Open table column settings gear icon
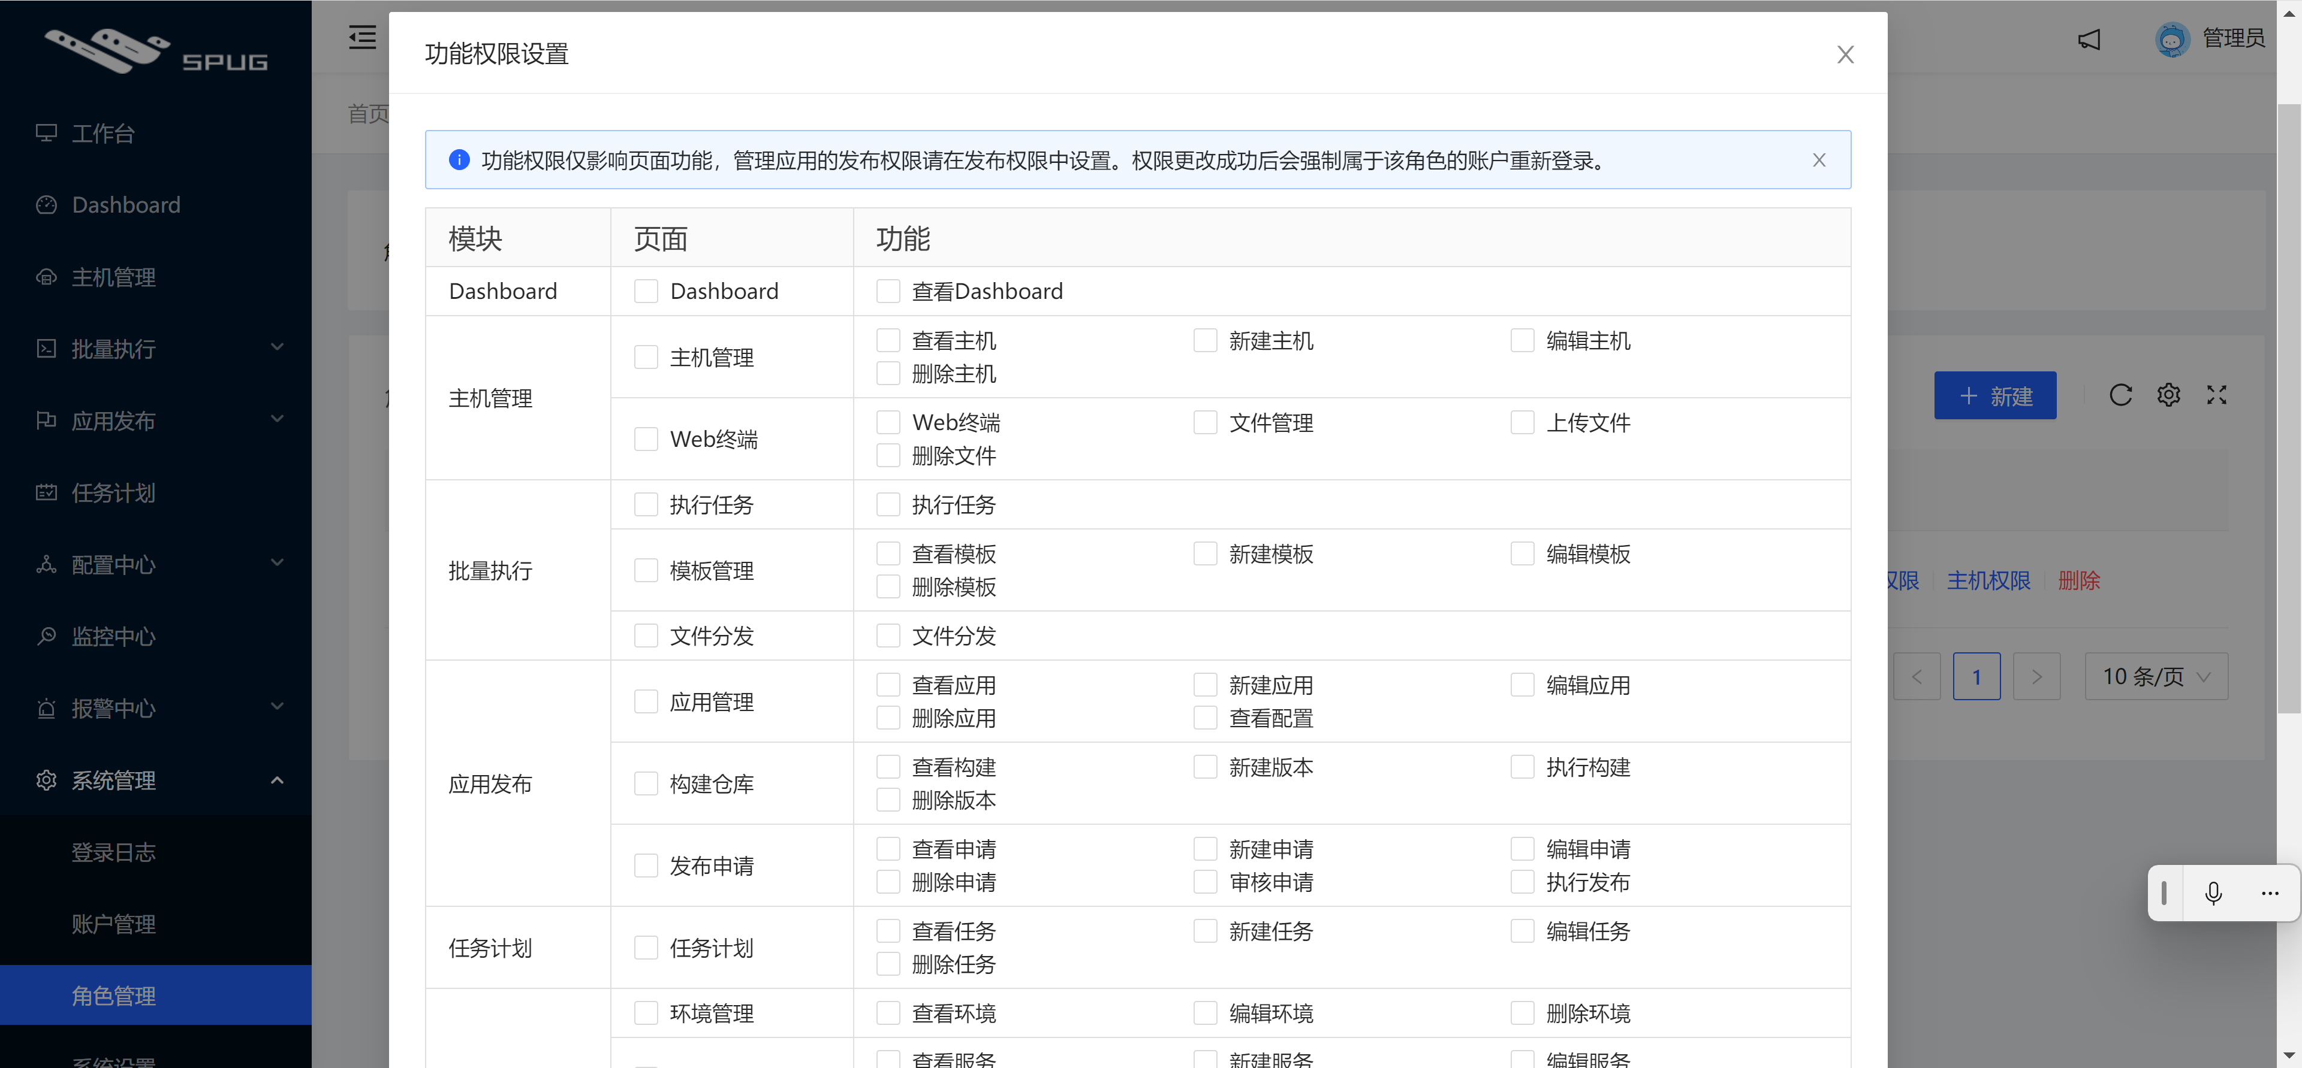The width and height of the screenshot is (2302, 1068). (x=2168, y=395)
